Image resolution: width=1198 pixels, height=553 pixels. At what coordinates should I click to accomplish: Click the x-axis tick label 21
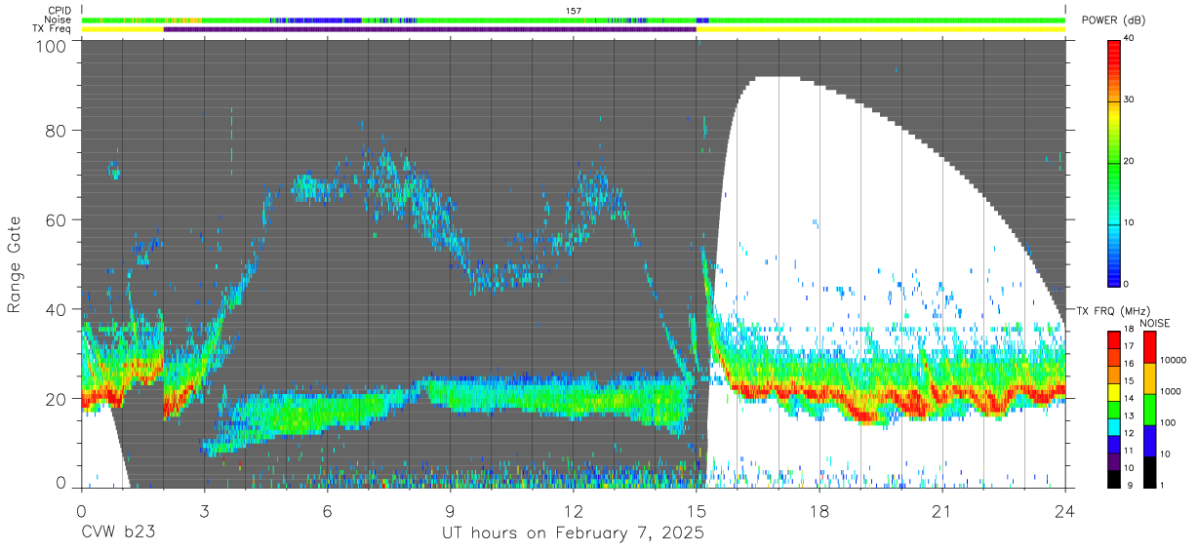[x=942, y=511]
